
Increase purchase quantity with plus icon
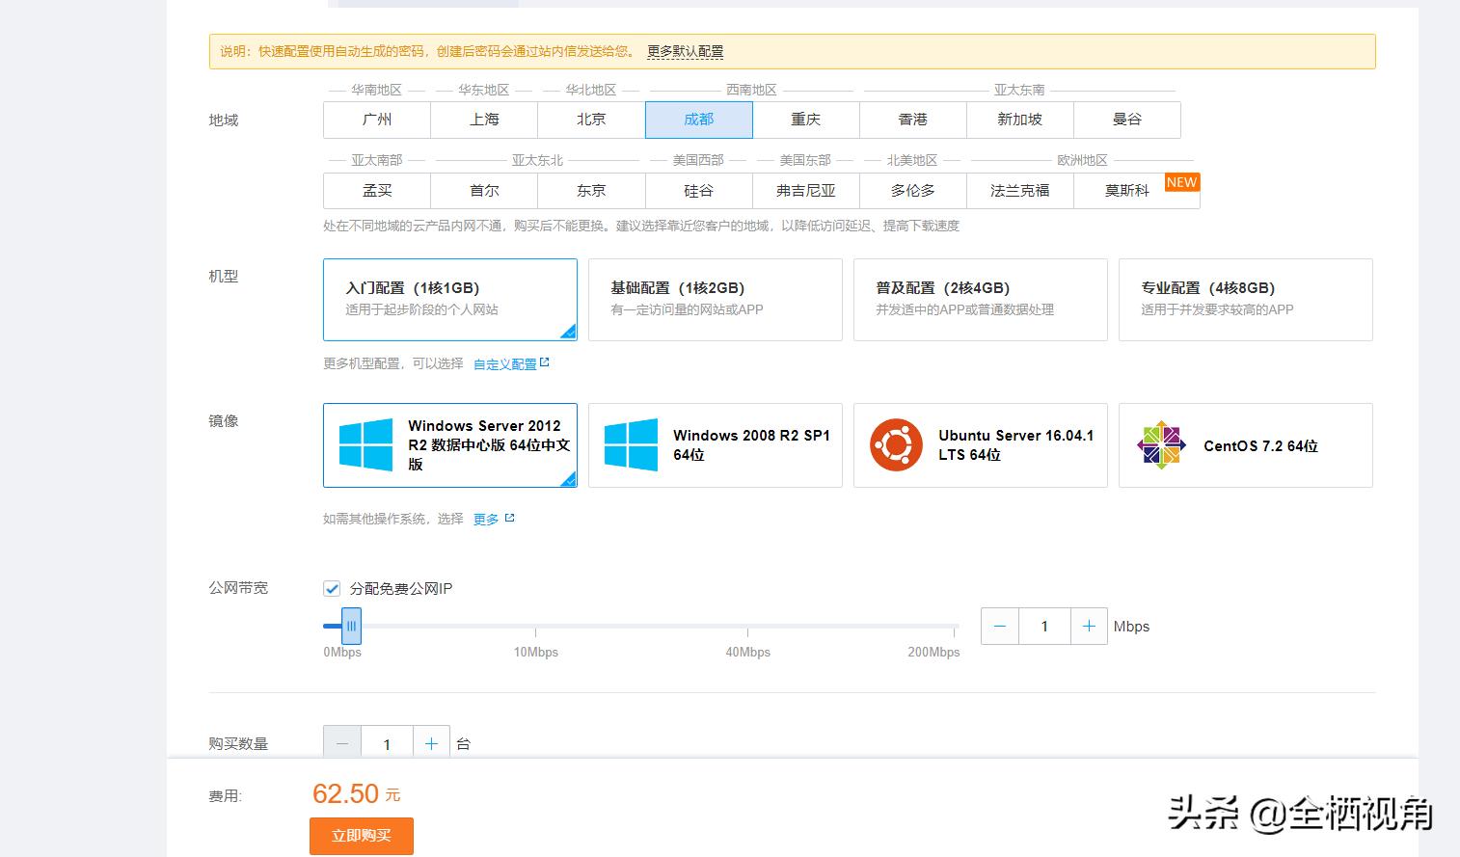[x=431, y=743]
